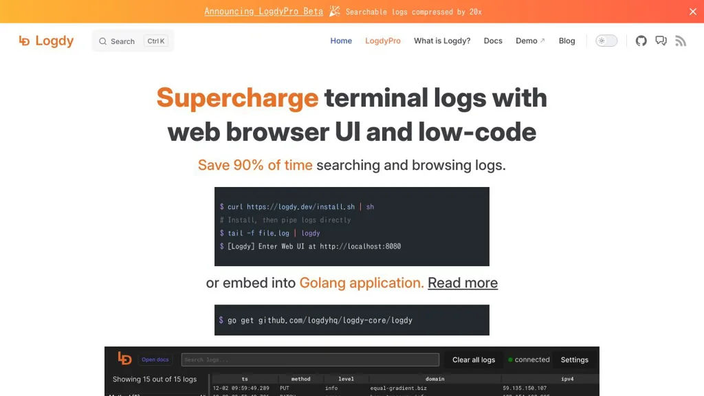Click the magnifier icon in the search box
The height and width of the screenshot is (396, 704).
pyautogui.click(x=103, y=41)
